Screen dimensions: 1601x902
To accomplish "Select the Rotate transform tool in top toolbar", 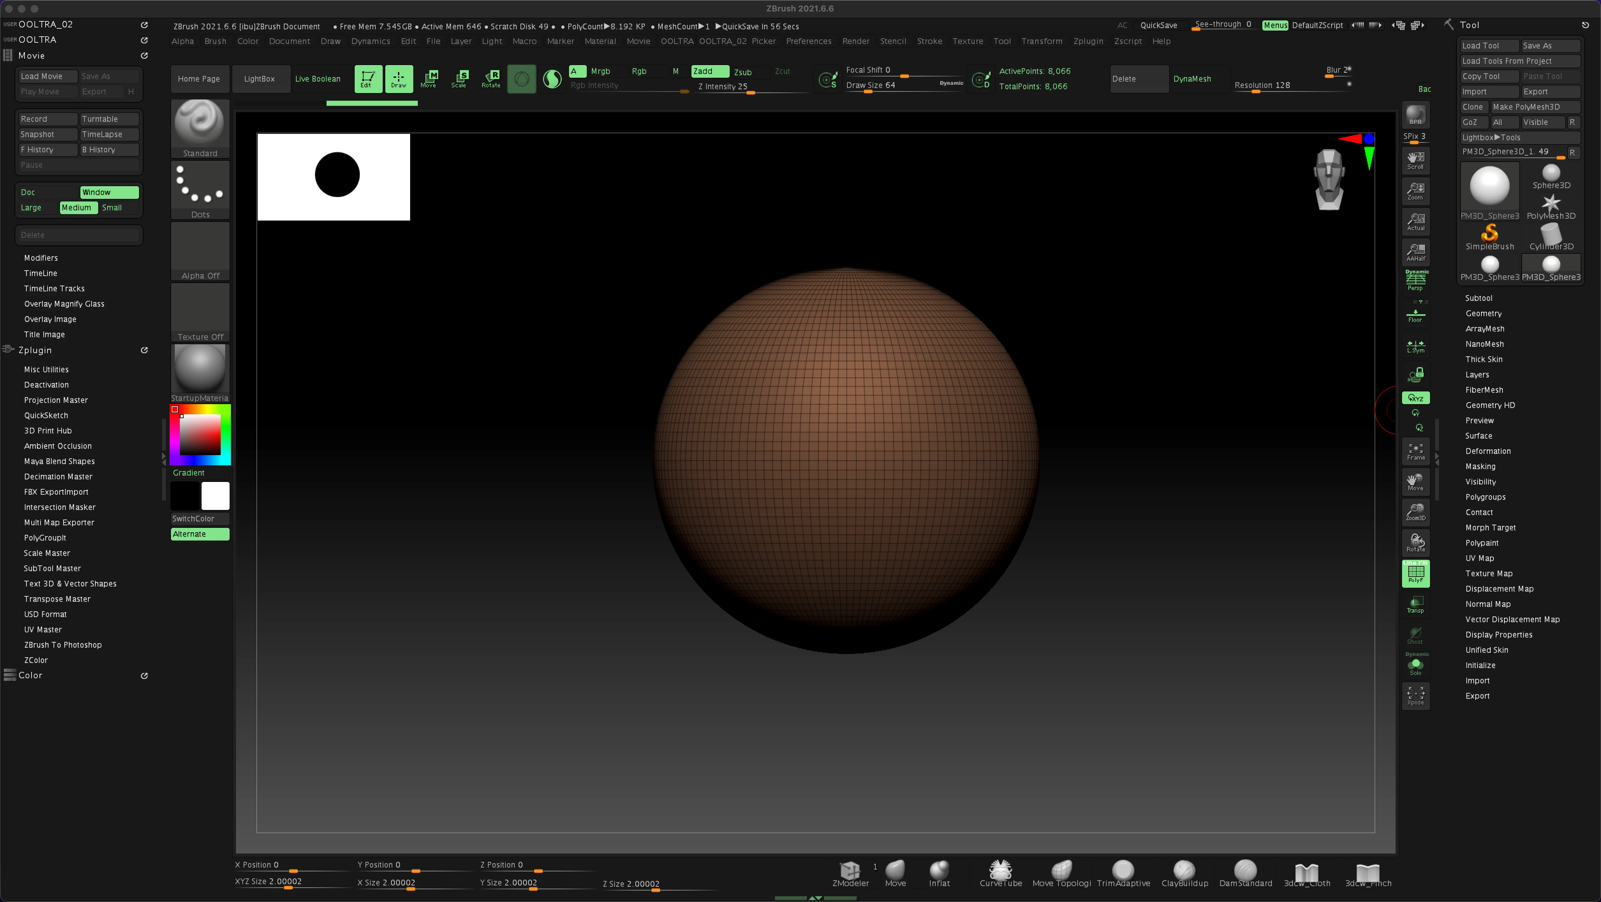I will pos(491,79).
